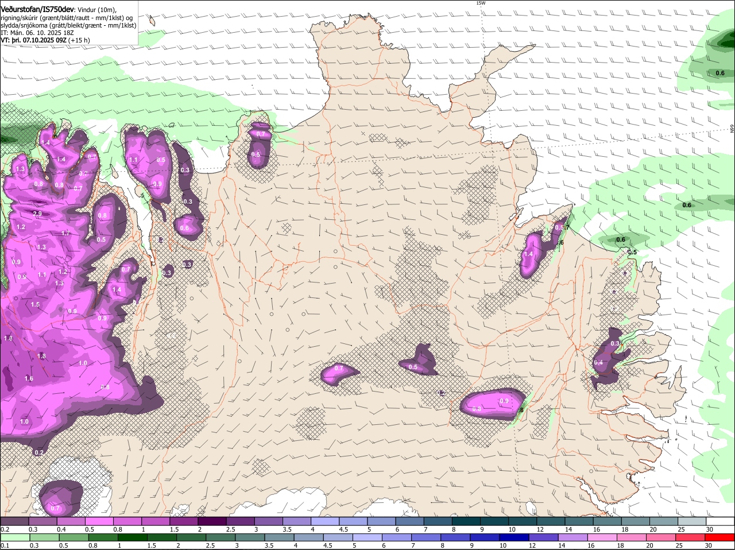Click the purple rain swatch between 12 and 14
This screenshot has height=550, width=735.
544,537
